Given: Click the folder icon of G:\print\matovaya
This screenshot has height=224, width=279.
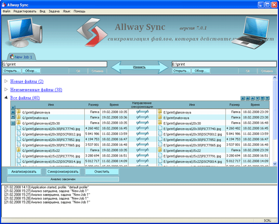Looking at the screenshot, I should [x=19, y=117].
